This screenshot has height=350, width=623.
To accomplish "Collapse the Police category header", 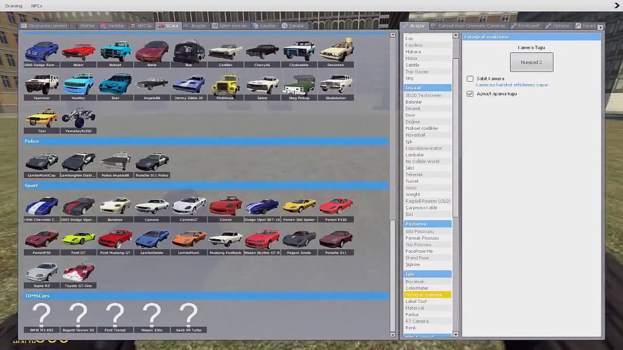I will click(206, 141).
